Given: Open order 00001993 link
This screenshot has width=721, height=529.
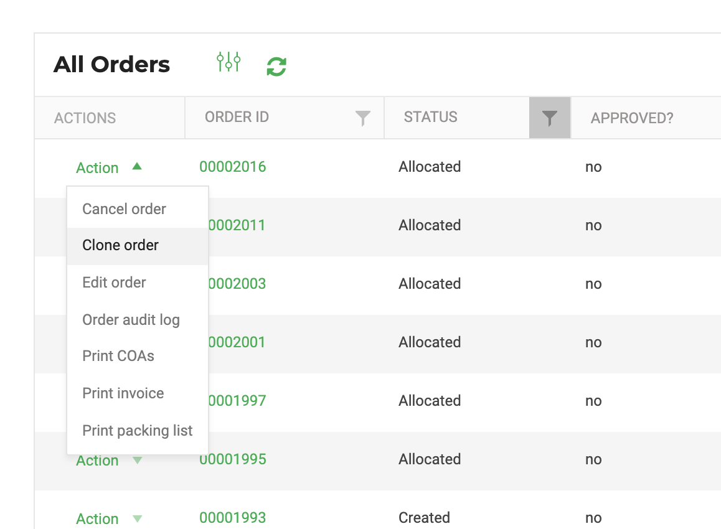Looking at the screenshot, I should tap(233, 518).
